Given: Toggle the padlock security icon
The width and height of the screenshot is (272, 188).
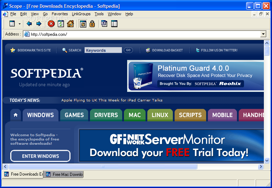Looking at the screenshot, I should click(92, 24).
